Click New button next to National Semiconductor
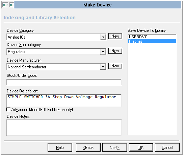 coord(115,66)
